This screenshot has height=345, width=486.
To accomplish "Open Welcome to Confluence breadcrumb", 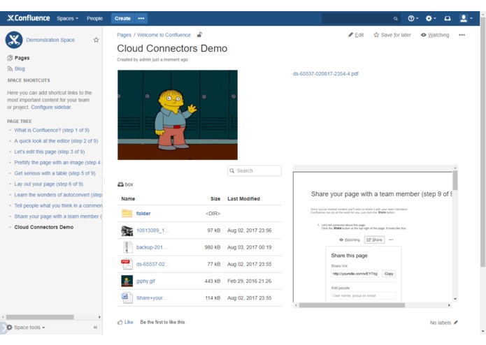I will click(x=164, y=35).
